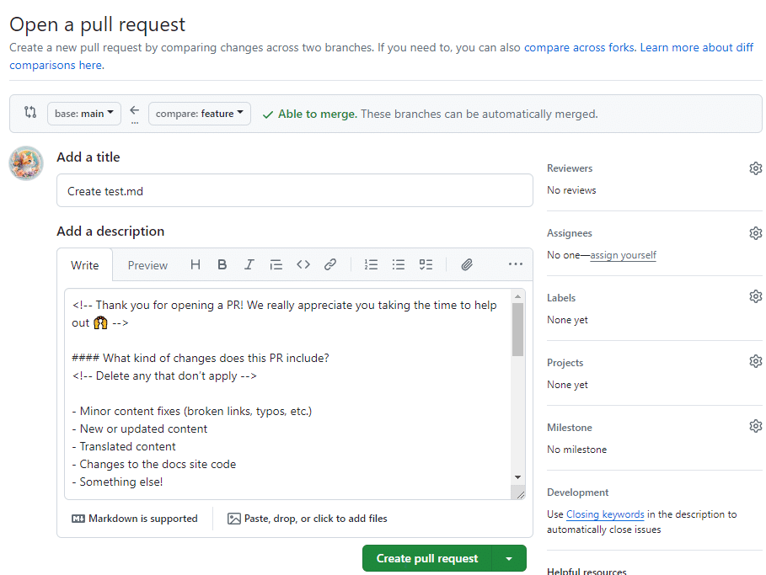Viewport: 766px width, 575px height.
Task: Insert task list icon
Action: point(426,264)
